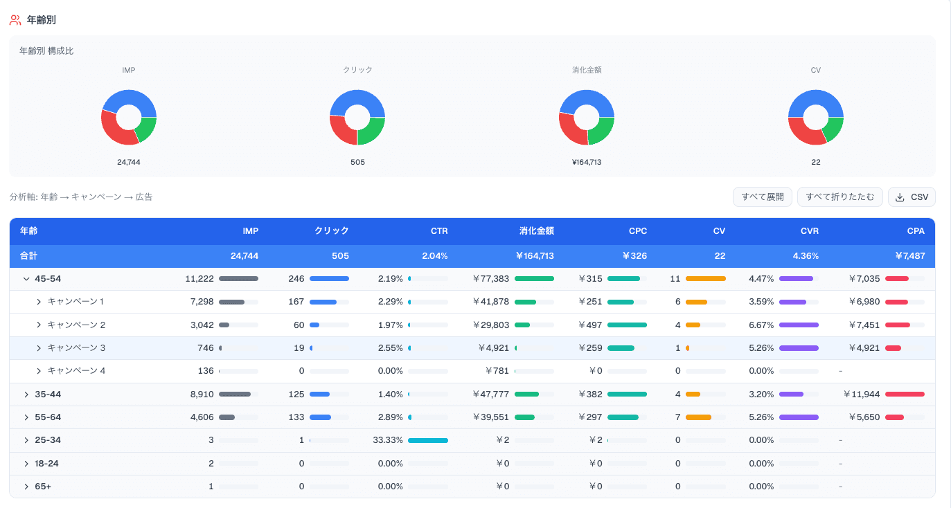Expand キャンペーン 3 row chevron
The image size is (951, 508).
(39, 348)
